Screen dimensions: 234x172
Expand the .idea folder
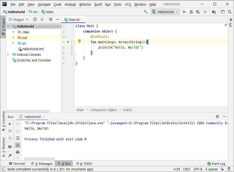13,32
